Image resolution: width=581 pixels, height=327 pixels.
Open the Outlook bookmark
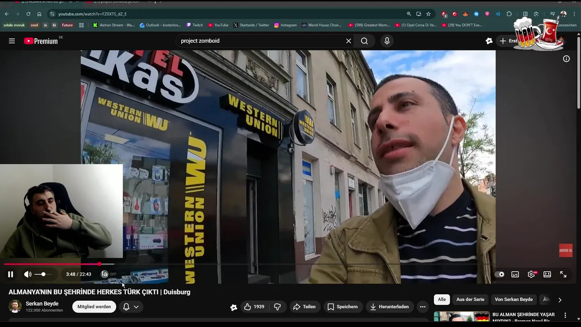tap(160, 25)
